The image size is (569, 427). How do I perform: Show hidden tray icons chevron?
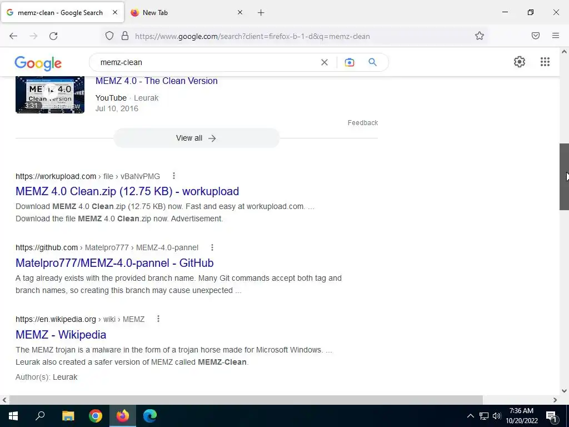tap(470, 416)
